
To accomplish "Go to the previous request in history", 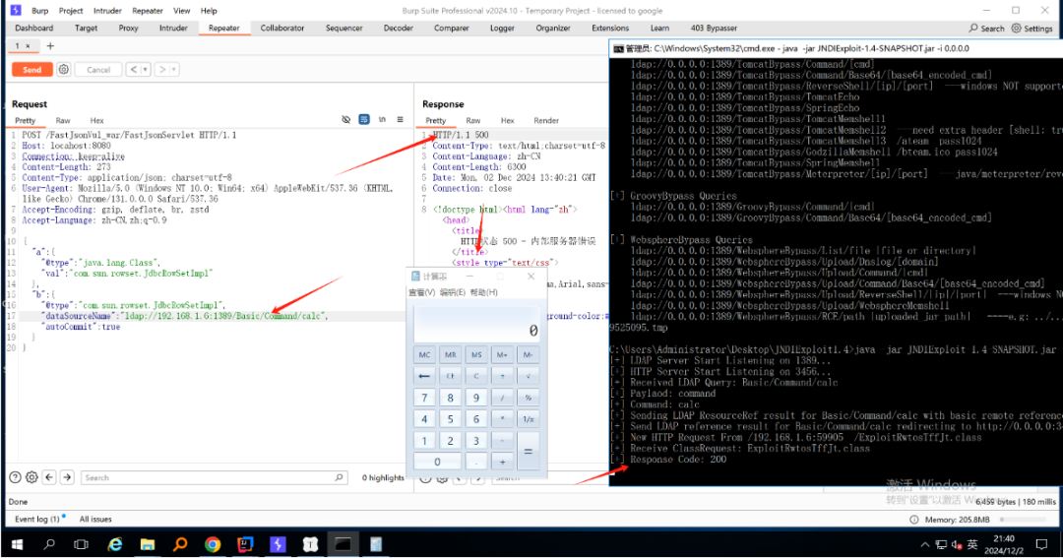I will point(134,69).
